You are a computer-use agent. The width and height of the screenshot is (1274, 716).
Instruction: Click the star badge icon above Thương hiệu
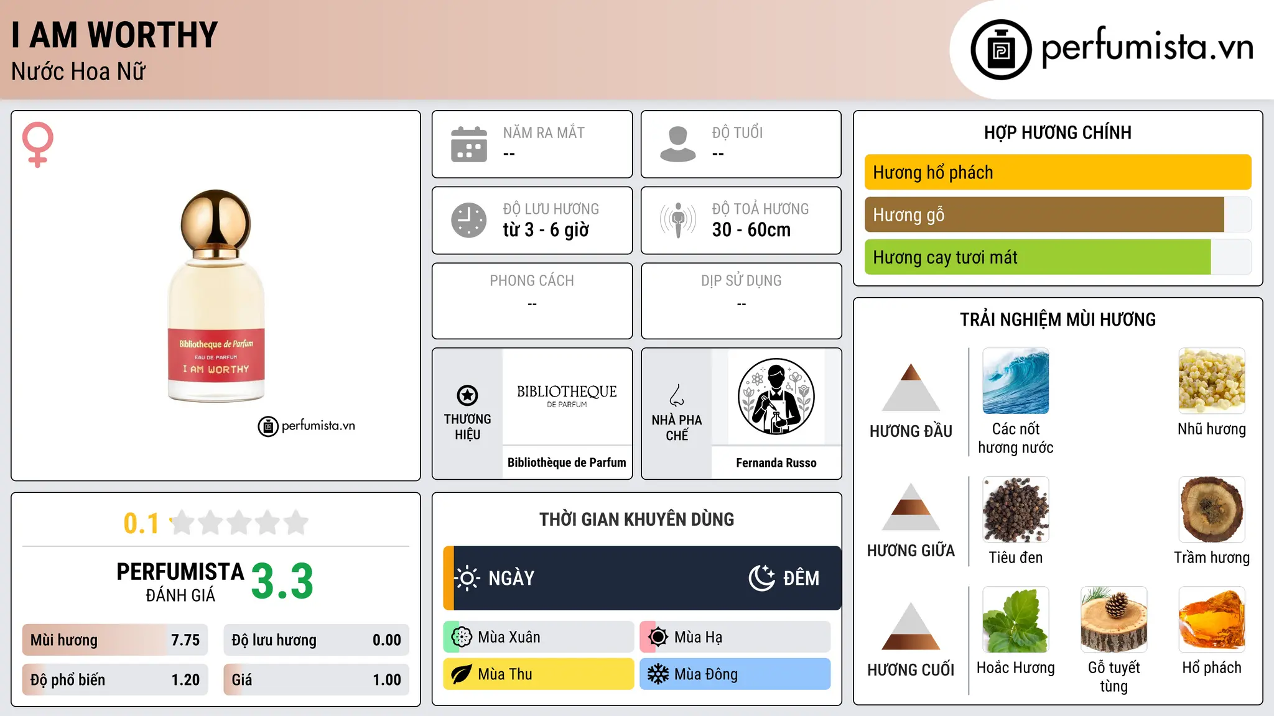pos(467,395)
